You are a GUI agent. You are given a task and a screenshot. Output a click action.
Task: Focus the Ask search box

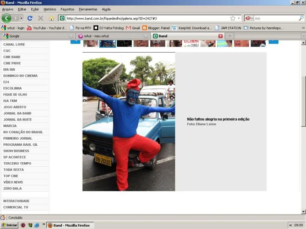click(276, 18)
